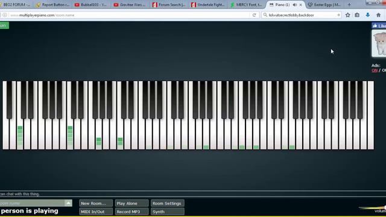Open the downloads arrow icon
Image resolution: width=386 pixels, height=217 pixels.
tap(367, 15)
